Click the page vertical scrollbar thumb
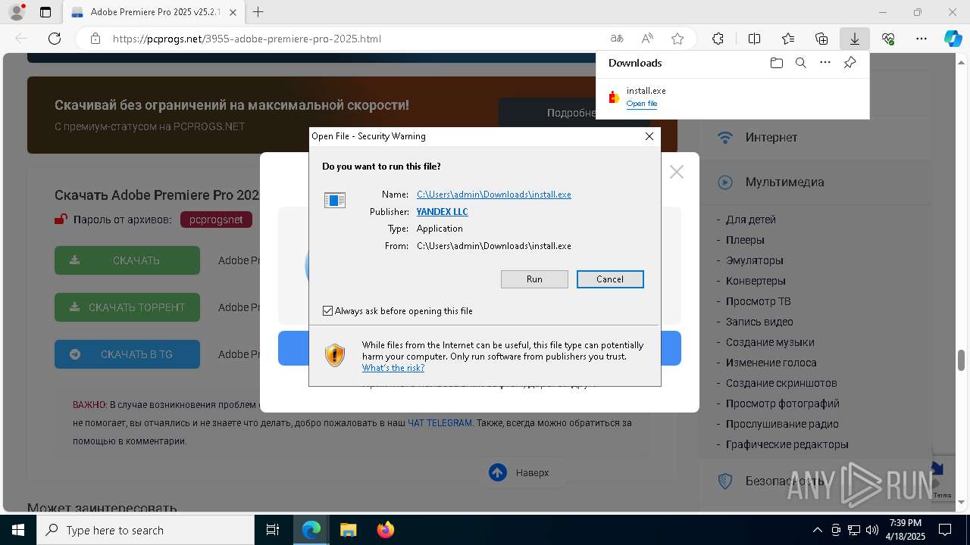The height and width of the screenshot is (545, 970). pyautogui.click(x=962, y=360)
